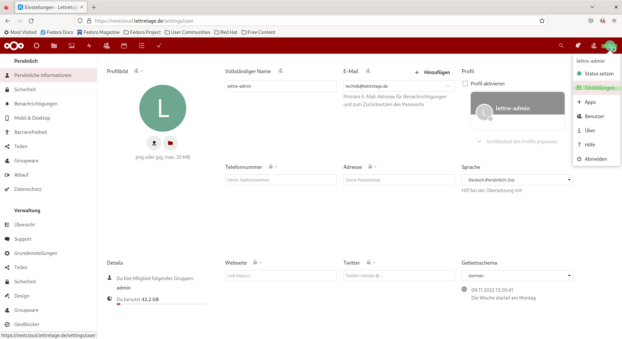
Task: Open the Calendar app icon
Action: tap(124, 46)
